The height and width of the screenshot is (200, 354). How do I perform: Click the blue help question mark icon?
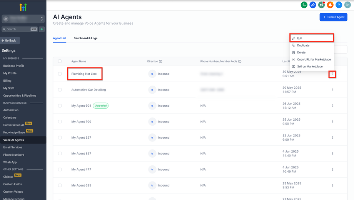[339, 5]
